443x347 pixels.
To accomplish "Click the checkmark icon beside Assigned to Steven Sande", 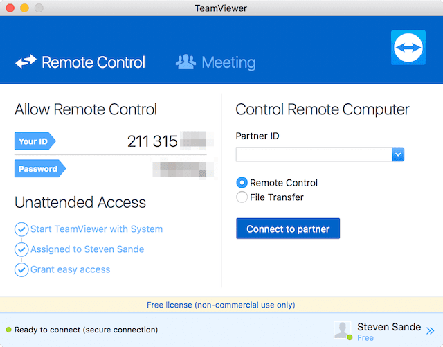I will pyautogui.click(x=21, y=249).
